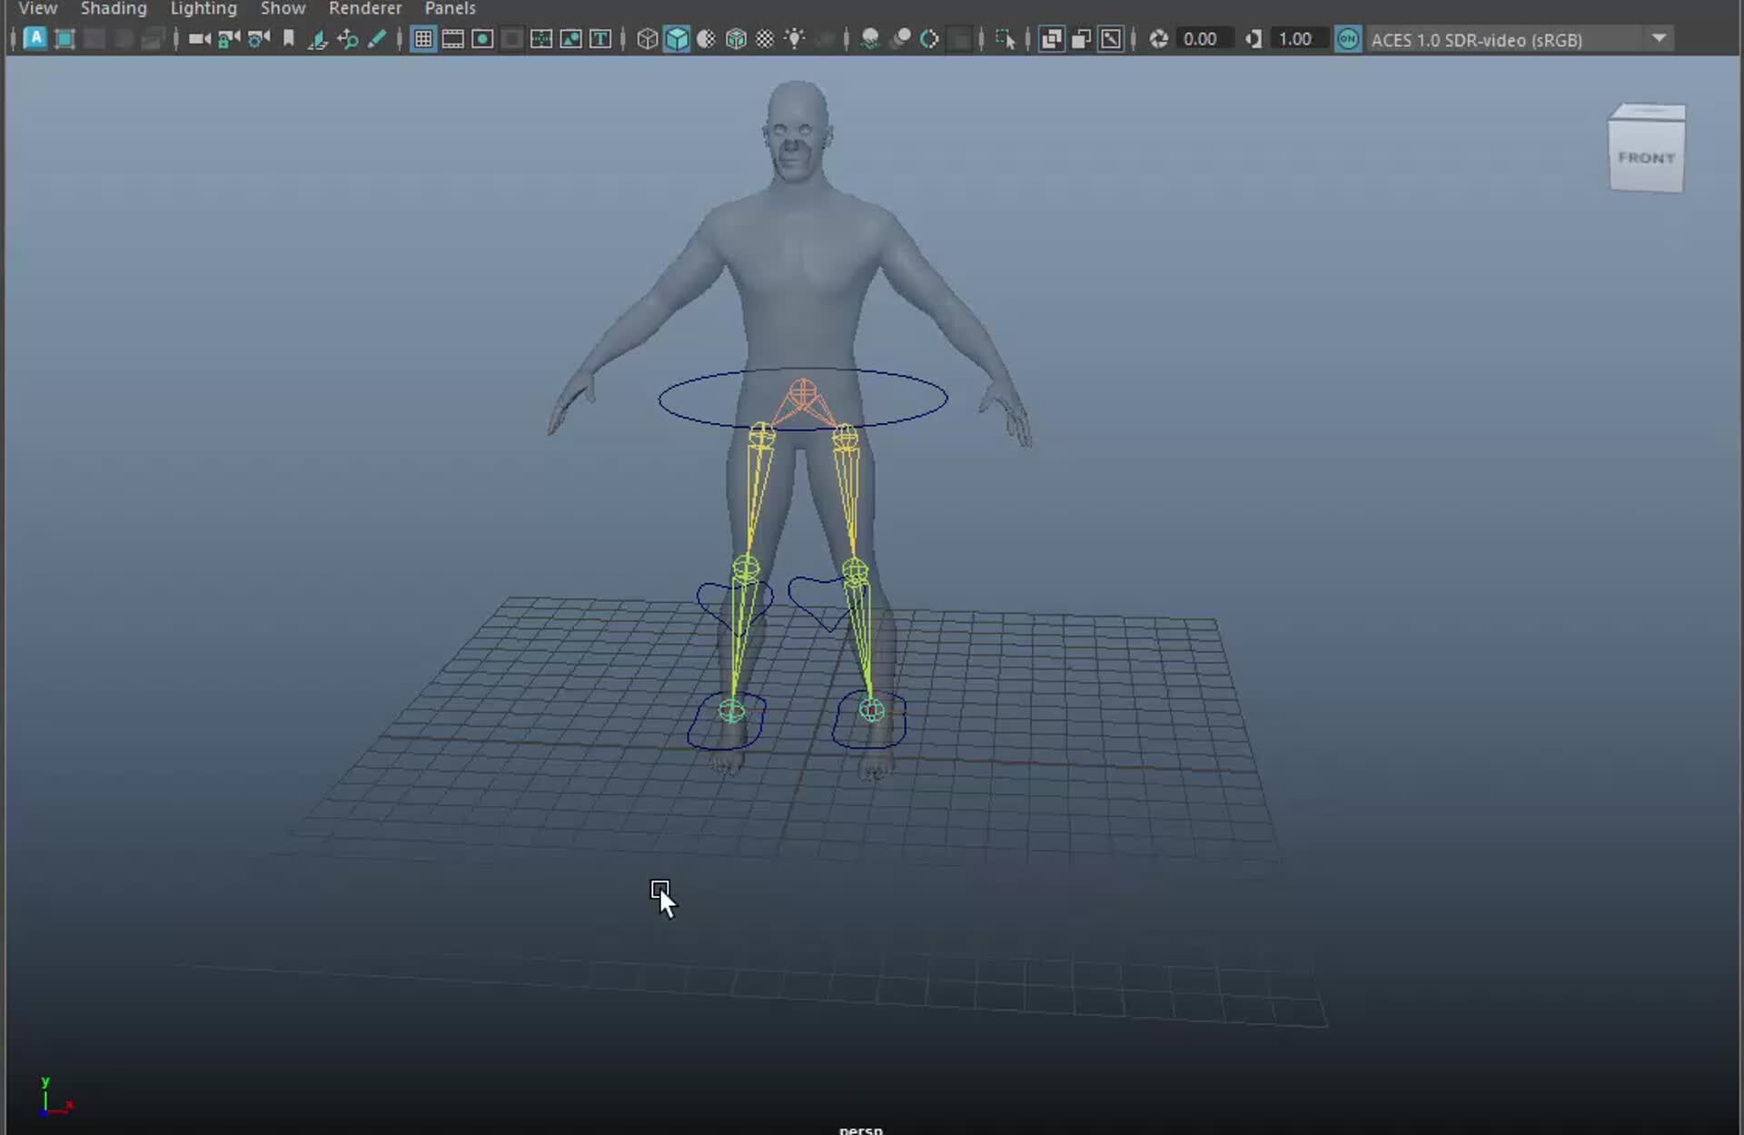The width and height of the screenshot is (1744, 1135).
Task: Enable smooth shaded display mode cube icon
Action: pyautogui.click(x=679, y=39)
